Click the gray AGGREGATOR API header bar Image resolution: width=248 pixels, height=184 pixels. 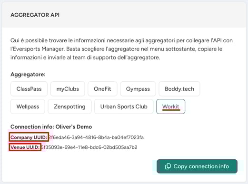[124, 15]
